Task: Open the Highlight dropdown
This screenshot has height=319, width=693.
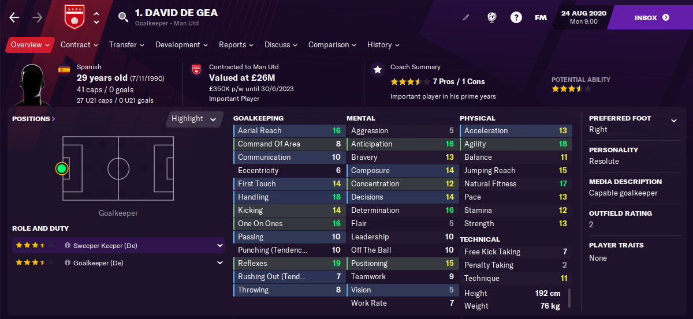Action: point(194,119)
